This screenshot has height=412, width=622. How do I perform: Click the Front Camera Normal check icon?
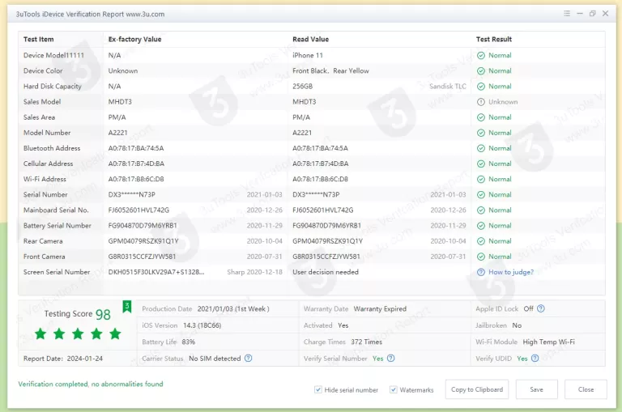(x=481, y=257)
